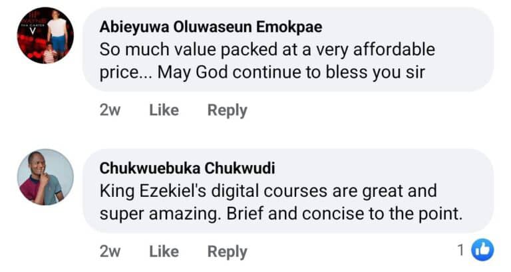
Task: Click the reaction count number 1
Action: click(460, 251)
